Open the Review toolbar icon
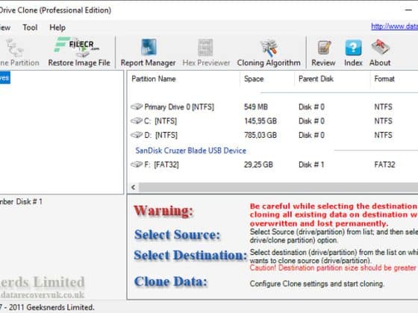Screen dimensions: 418x313 323,52
